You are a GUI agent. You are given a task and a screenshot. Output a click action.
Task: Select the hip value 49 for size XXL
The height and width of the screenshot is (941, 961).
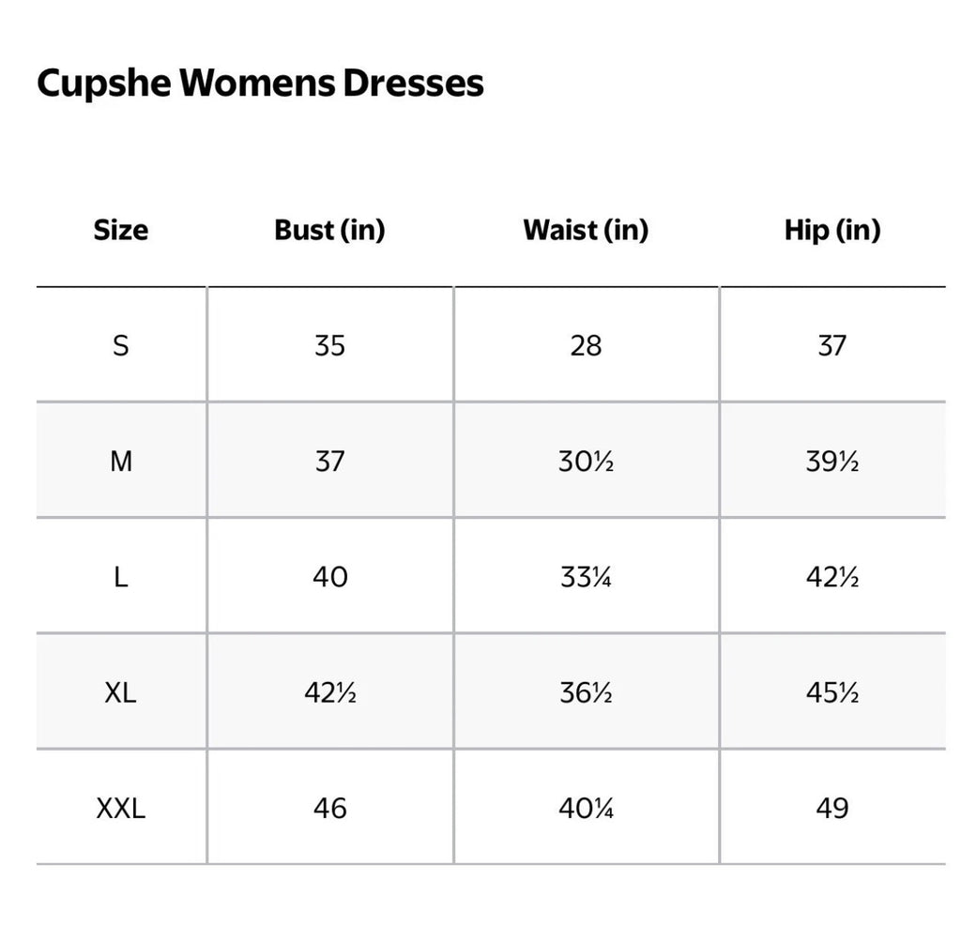pos(832,808)
